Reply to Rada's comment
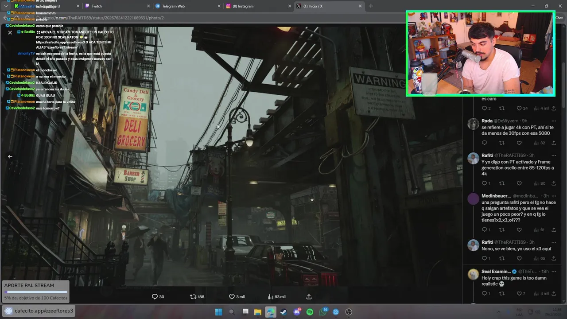 (484, 143)
